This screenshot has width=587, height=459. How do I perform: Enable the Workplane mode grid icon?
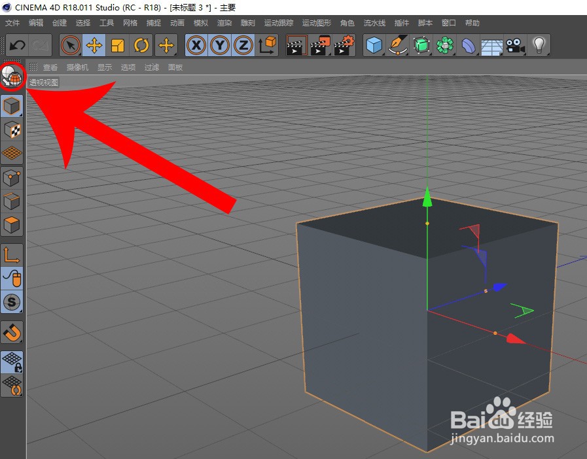(x=12, y=152)
